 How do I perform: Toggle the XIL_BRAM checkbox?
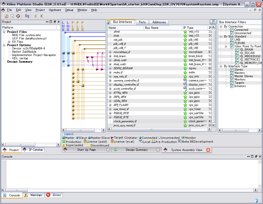click(x=237, y=50)
